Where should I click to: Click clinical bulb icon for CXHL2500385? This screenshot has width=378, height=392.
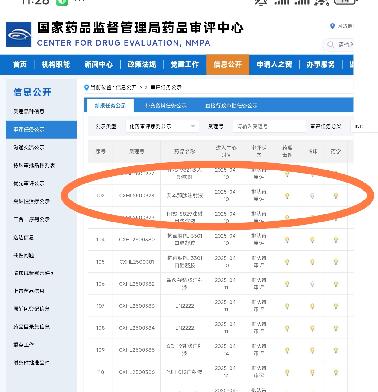click(x=312, y=350)
